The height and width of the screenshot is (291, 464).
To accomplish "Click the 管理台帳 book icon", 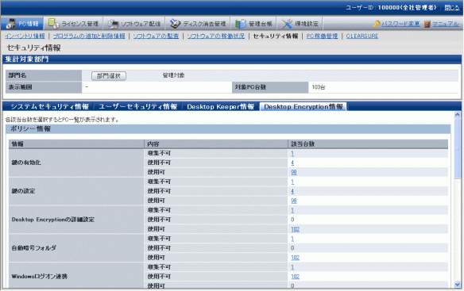I will pyautogui.click(x=241, y=24).
